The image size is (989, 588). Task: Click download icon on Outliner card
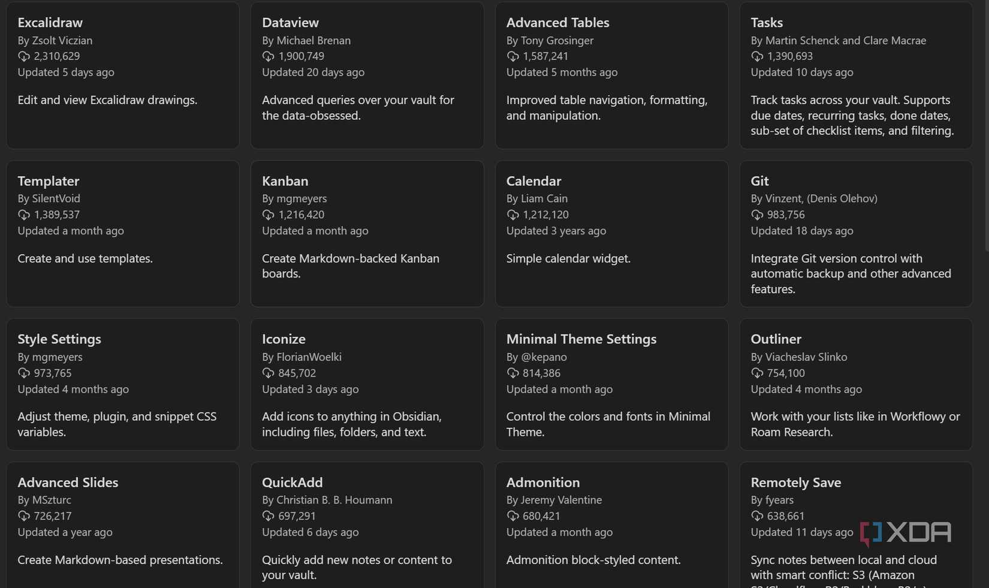[x=757, y=373]
